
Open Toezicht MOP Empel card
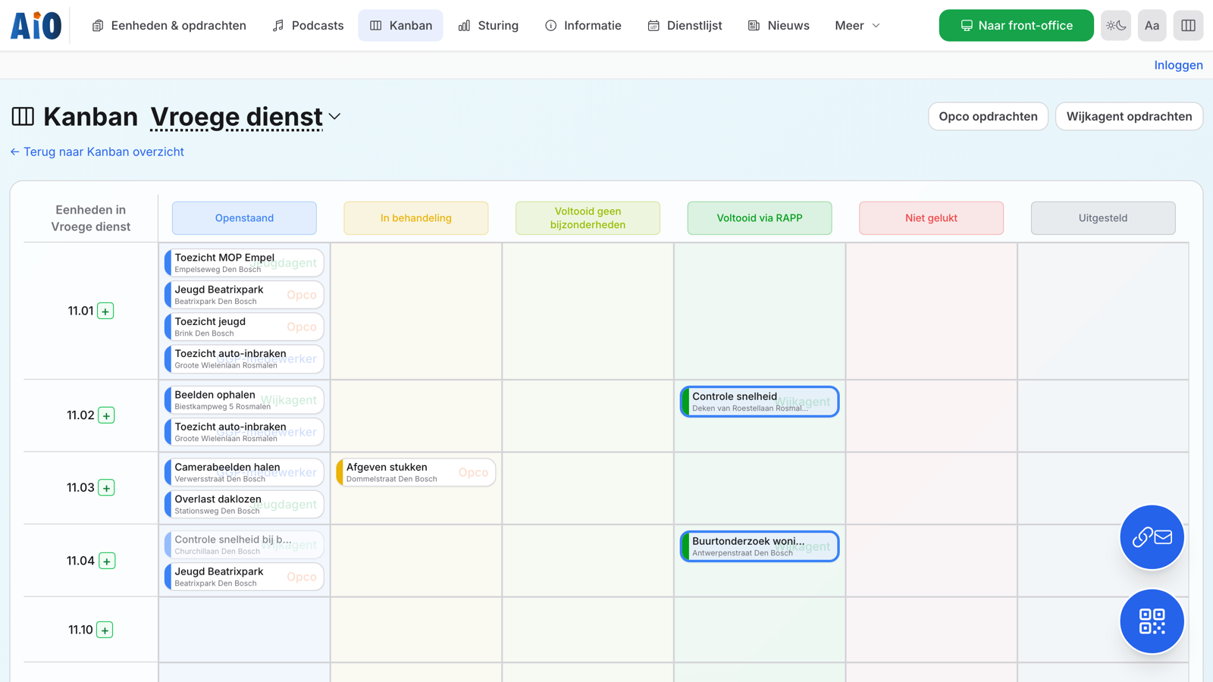click(x=244, y=263)
